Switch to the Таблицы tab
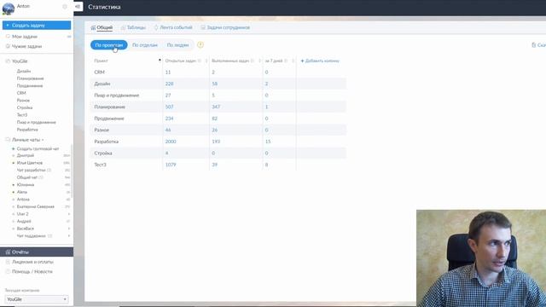 pyautogui.click(x=133, y=27)
